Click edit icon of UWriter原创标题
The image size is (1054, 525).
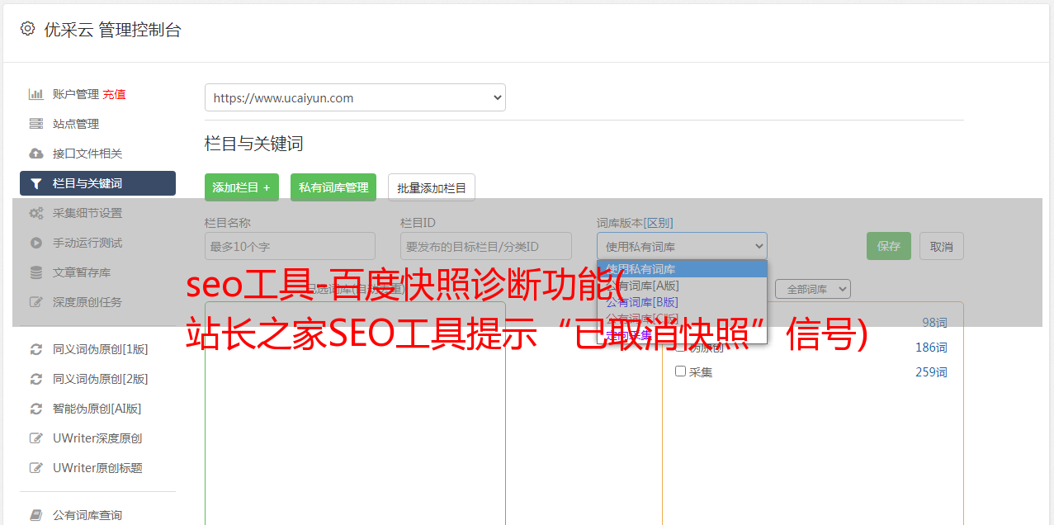pos(36,468)
